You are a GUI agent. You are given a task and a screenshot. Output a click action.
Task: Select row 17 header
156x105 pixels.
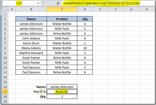click(5, 92)
